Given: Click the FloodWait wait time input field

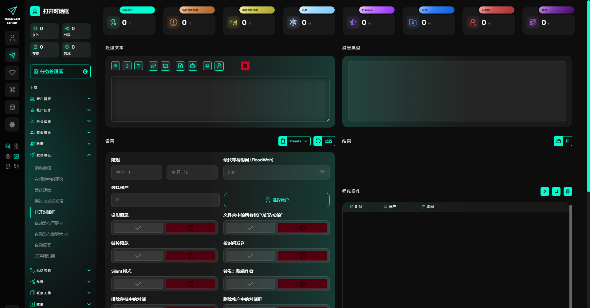Looking at the screenshot, I should (276, 172).
